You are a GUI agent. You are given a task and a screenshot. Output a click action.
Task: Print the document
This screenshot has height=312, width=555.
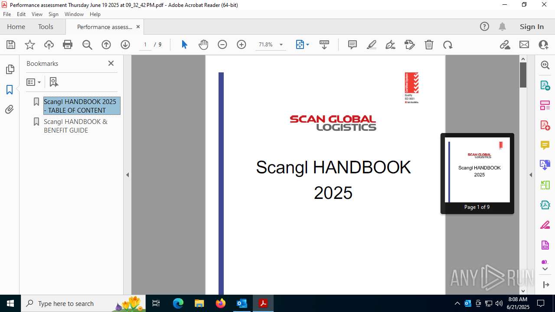coord(68,45)
